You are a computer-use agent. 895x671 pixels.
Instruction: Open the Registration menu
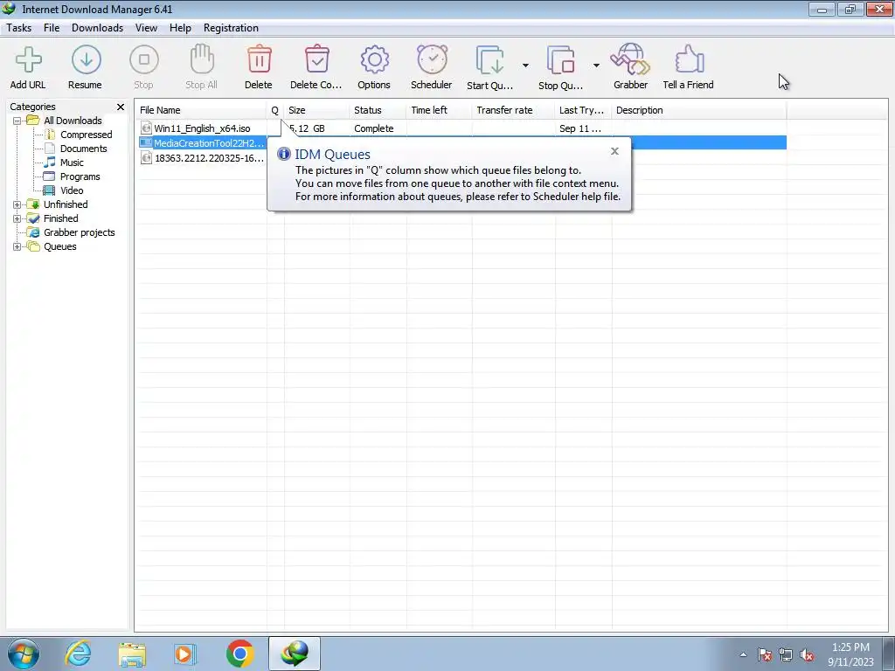point(231,28)
